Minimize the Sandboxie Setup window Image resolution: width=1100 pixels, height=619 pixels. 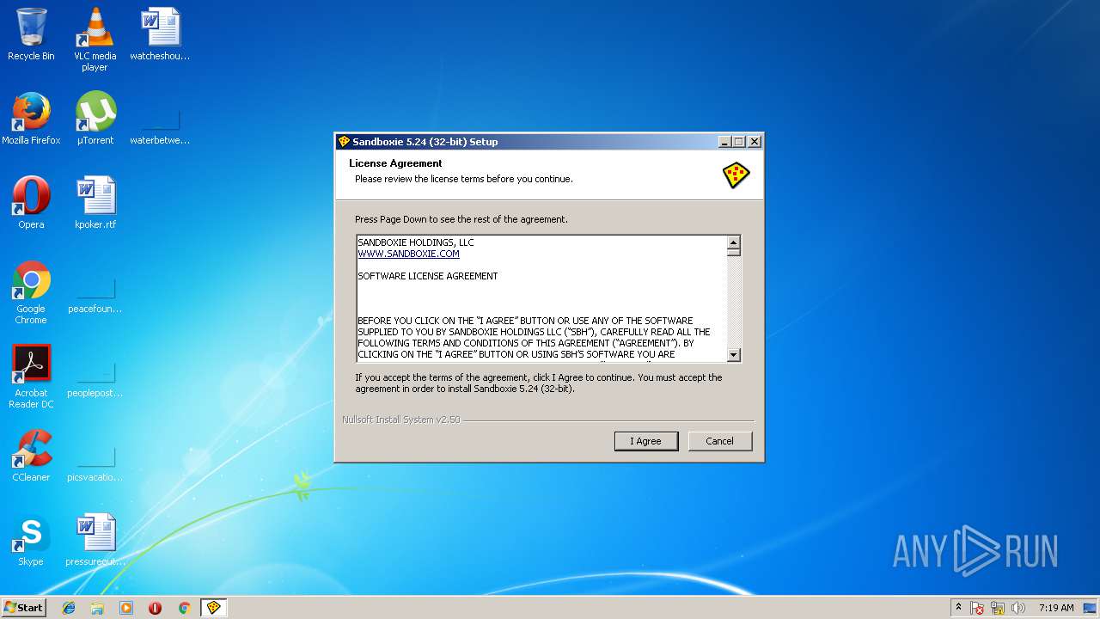[x=724, y=142]
